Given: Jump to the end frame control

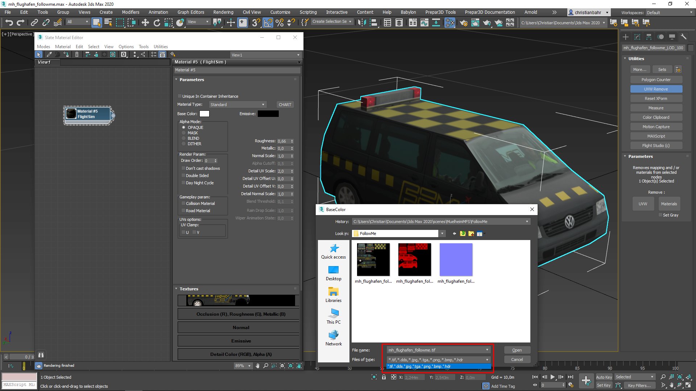Looking at the screenshot, I should pyautogui.click(x=571, y=377).
